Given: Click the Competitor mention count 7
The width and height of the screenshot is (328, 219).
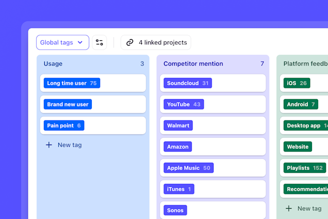Looking at the screenshot, I should (262, 64).
